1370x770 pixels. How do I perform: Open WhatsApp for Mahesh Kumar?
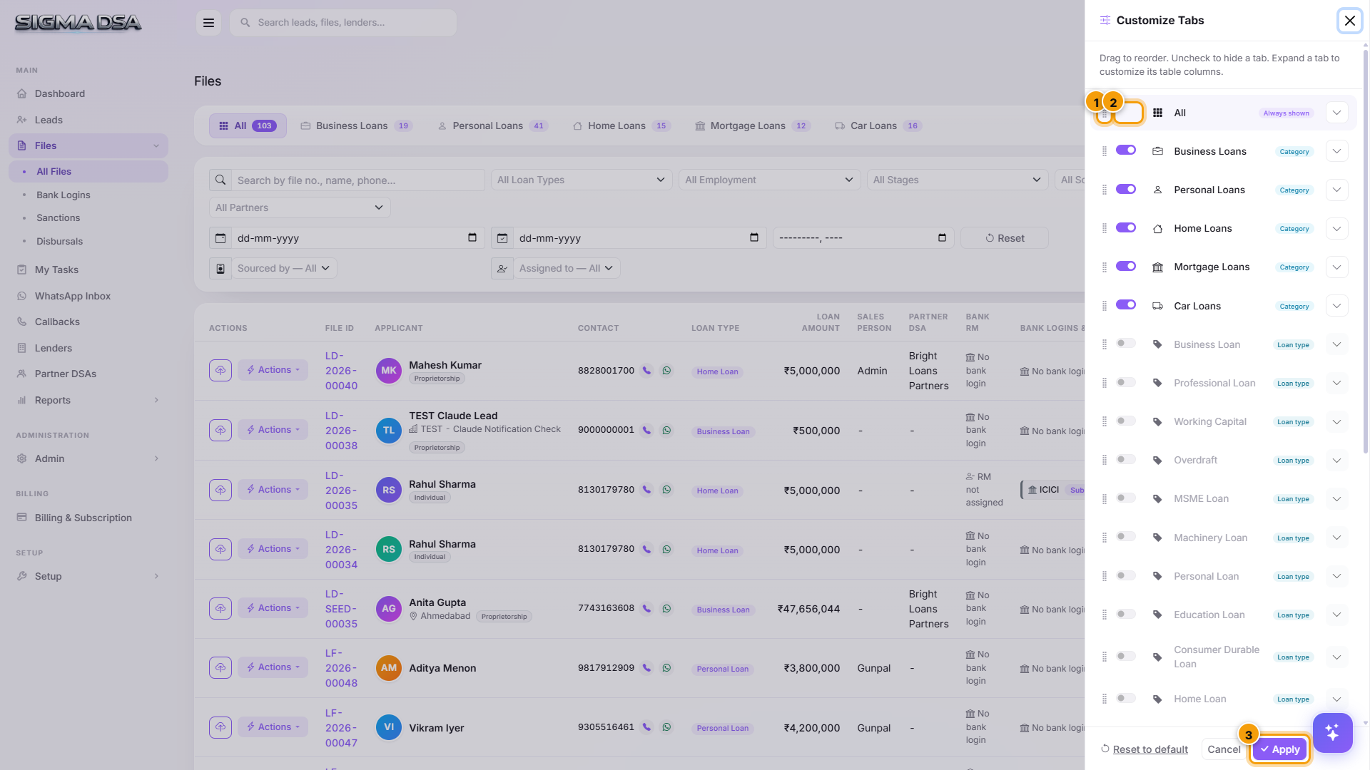[666, 371]
